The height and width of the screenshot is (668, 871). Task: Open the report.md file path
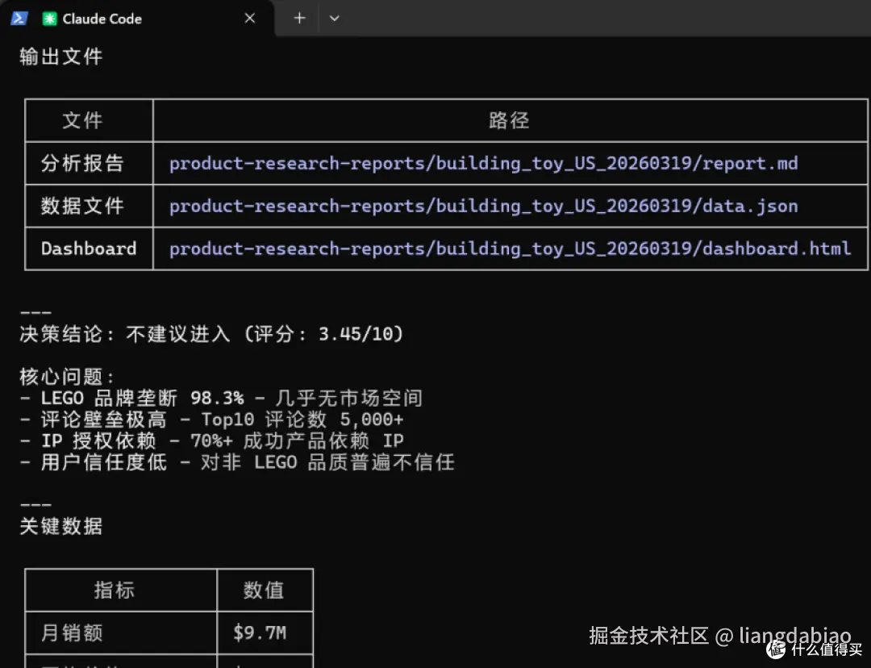(483, 164)
